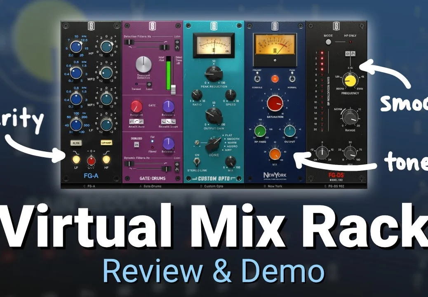This screenshot has height=297, width=428.
Task: Click the Transient Listen speaker icon
Action: click(x=149, y=84)
